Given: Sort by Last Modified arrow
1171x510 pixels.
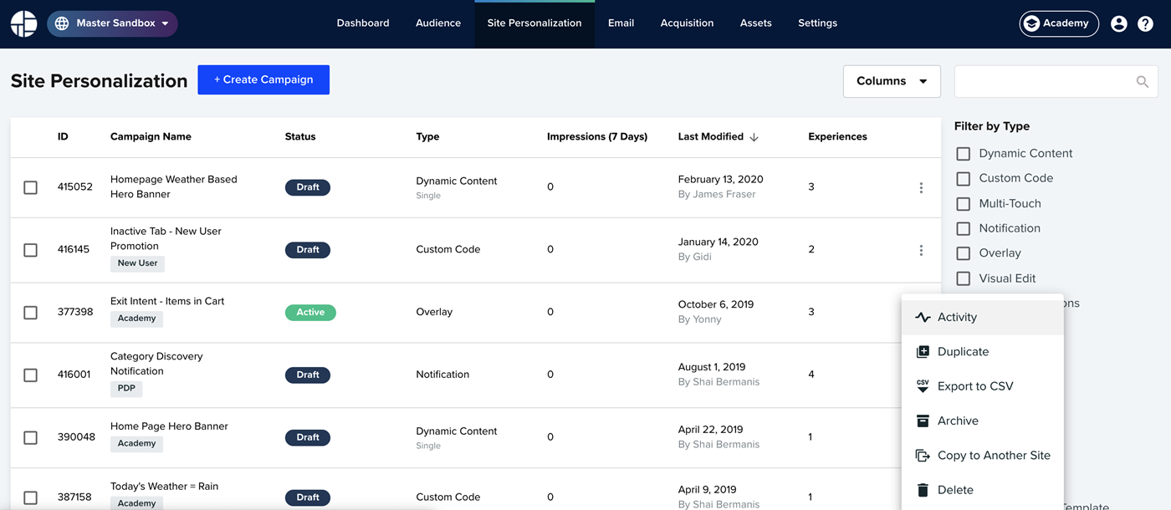Looking at the screenshot, I should (x=754, y=137).
